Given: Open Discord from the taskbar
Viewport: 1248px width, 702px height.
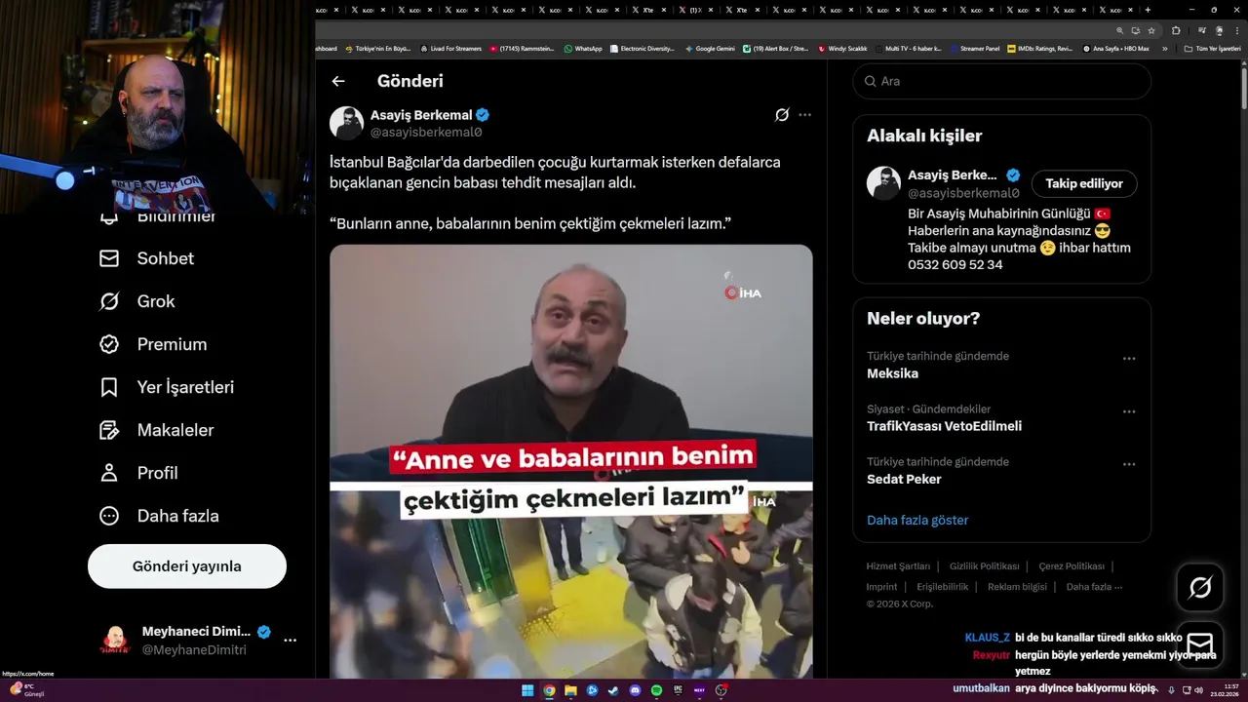Looking at the screenshot, I should coord(635,690).
